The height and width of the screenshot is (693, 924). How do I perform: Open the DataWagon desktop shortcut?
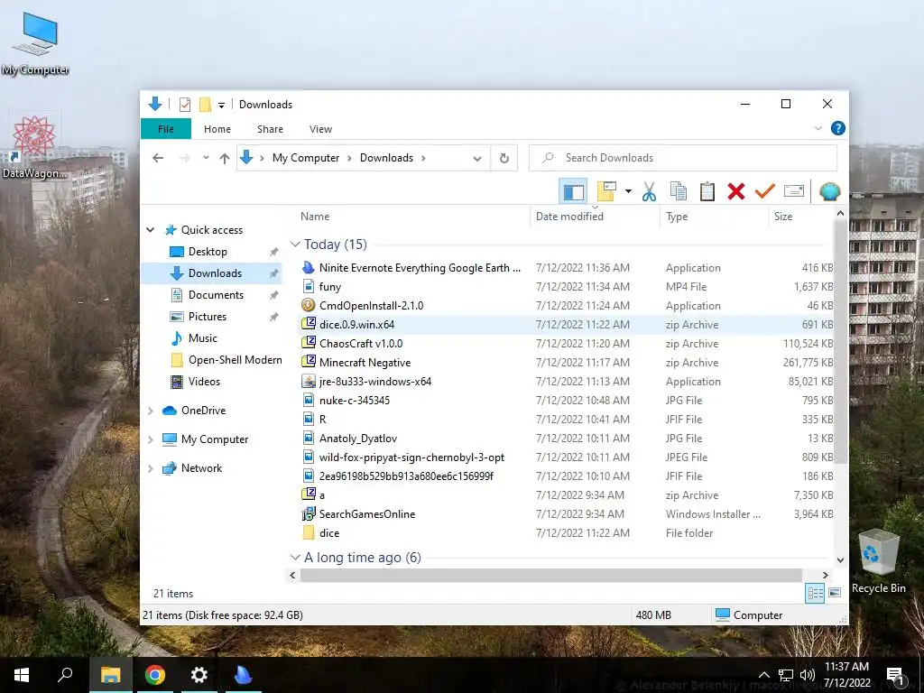point(34,146)
